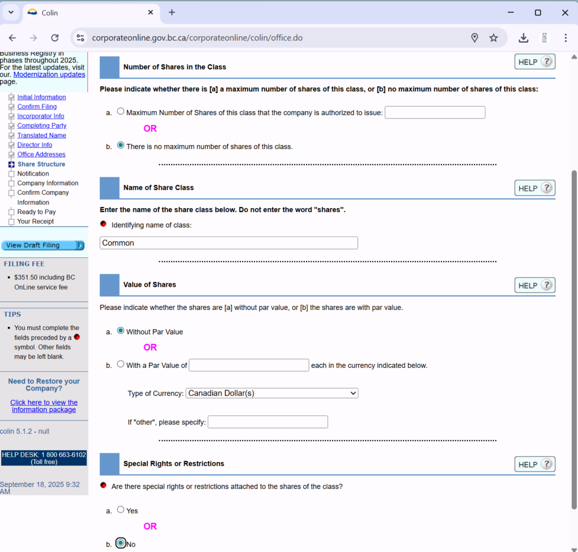Click the browser reload page icon
The image size is (578, 552).
(x=55, y=38)
